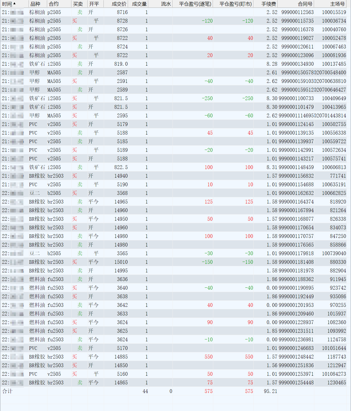
Task: Click the sort arrow beside 时间 header
Action: pos(15,3)
